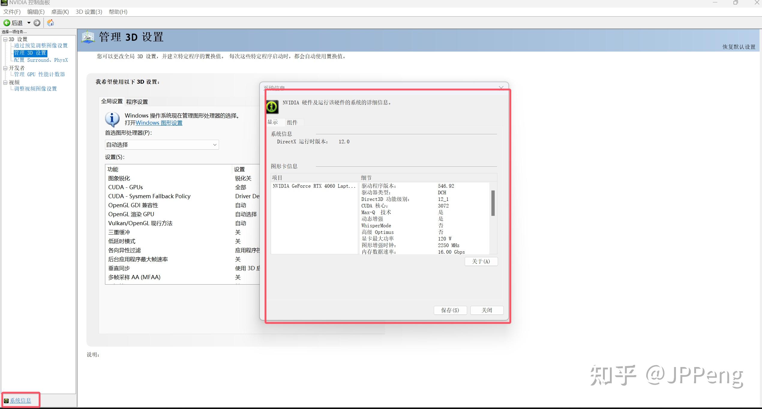Viewport: 762px width, 409px height.
Task: Collapse the 3D 设置 tree branch
Action: tap(5, 39)
